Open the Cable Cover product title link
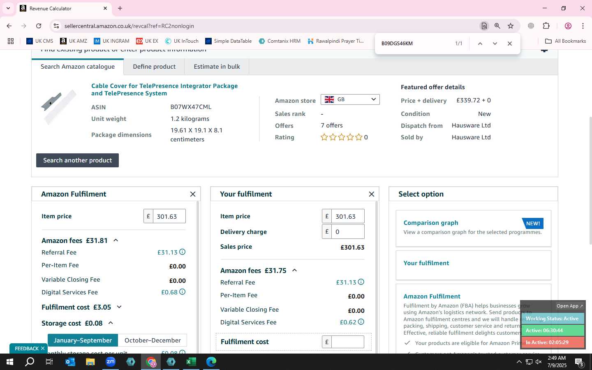592x370 pixels. point(164,90)
